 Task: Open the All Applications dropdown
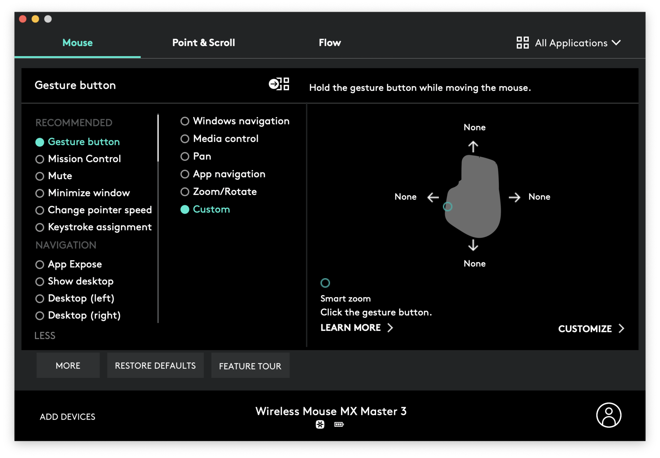[568, 43]
